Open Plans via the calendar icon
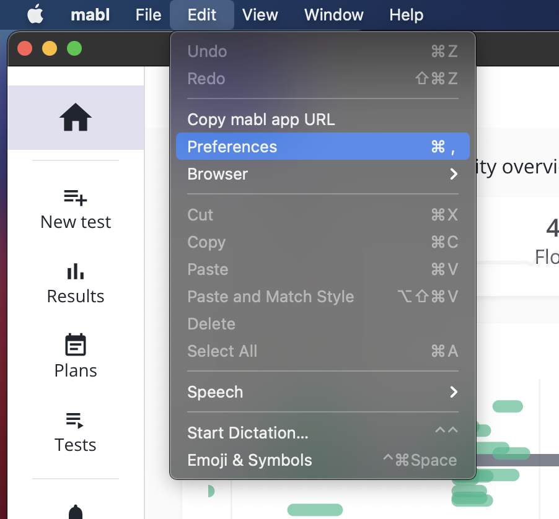The height and width of the screenshot is (519, 559). 76,344
